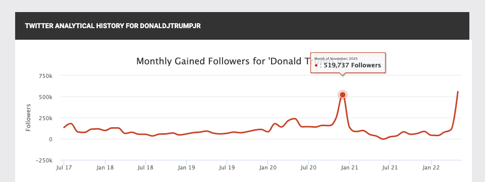The image size is (485, 182).
Task: Click the Jul 21 x-axis label
Action: (x=390, y=168)
